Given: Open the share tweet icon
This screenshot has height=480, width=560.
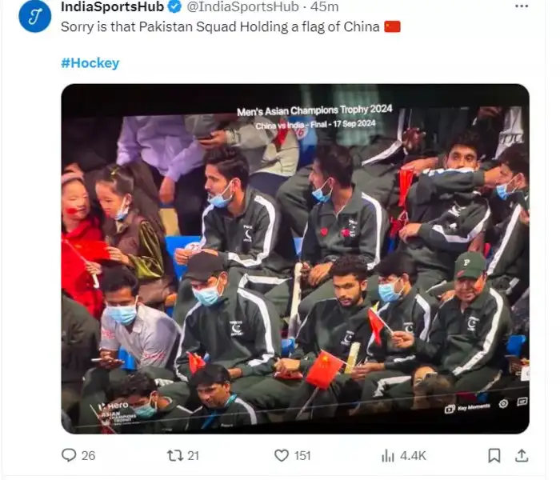Looking at the screenshot, I should point(522,455).
